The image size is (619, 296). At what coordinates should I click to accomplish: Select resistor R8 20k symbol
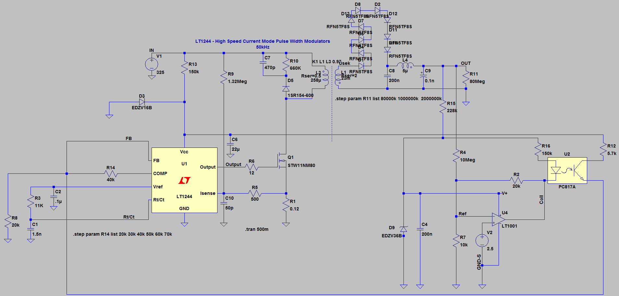tap(8, 222)
